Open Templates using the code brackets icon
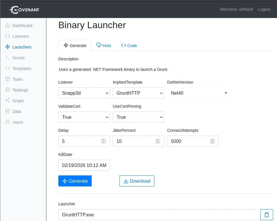Viewport: 277px width, 221px height. pos(7,69)
